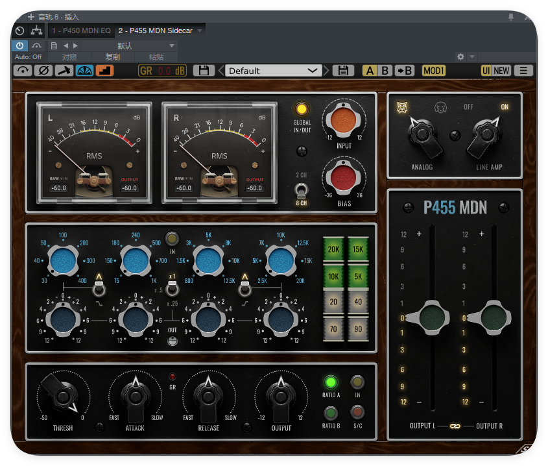Flip the high band shelf shape switch
The image size is (548, 466).
point(244,288)
